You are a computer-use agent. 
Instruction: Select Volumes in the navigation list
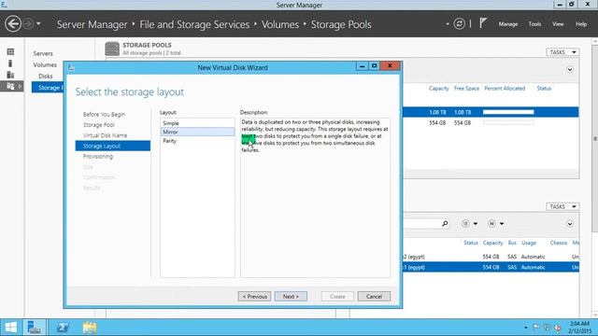[45, 64]
